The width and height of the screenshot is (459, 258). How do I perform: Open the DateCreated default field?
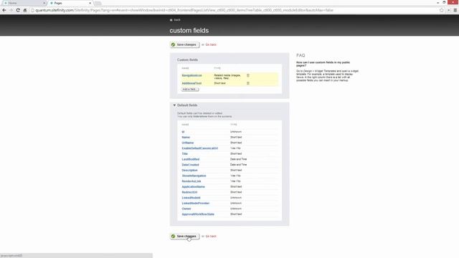(190, 165)
